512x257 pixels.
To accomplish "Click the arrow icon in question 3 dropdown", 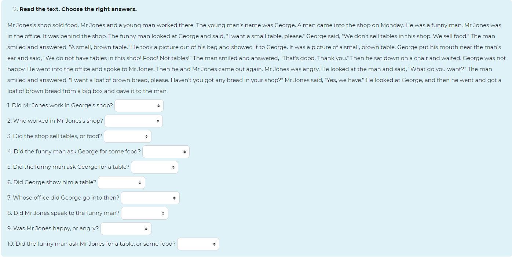I will [146, 136].
